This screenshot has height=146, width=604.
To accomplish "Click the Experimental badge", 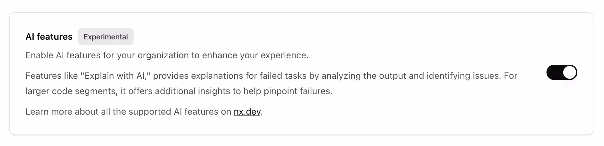I will (105, 37).
